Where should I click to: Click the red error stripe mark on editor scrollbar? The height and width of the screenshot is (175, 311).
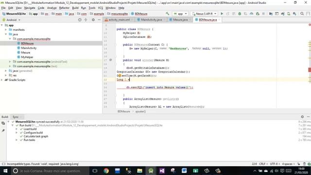pyautogui.click(x=310, y=70)
